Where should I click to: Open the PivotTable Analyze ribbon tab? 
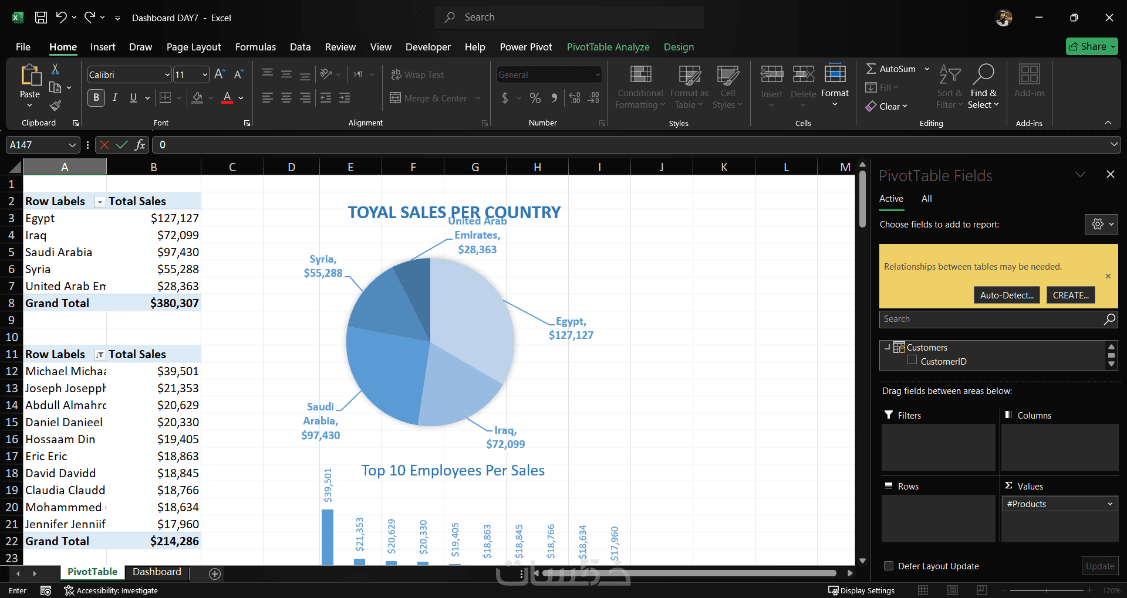coord(608,47)
